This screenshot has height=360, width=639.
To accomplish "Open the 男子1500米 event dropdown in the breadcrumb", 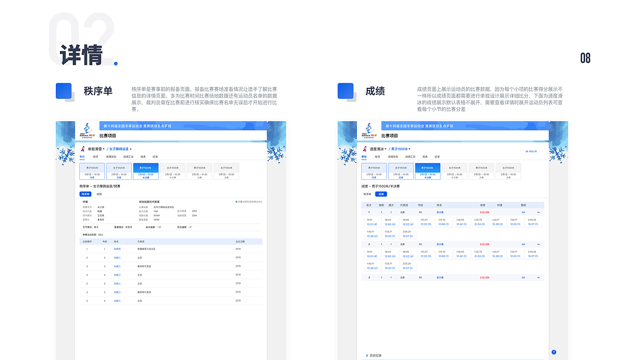I will (x=401, y=149).
